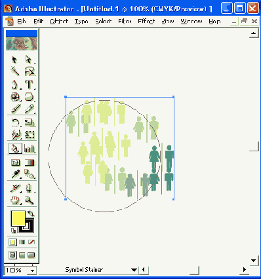Select the Direct Selection tool

coord(29,60)
